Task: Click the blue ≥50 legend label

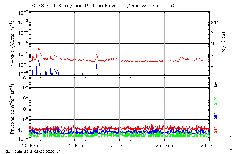Action: pos(216,116)
